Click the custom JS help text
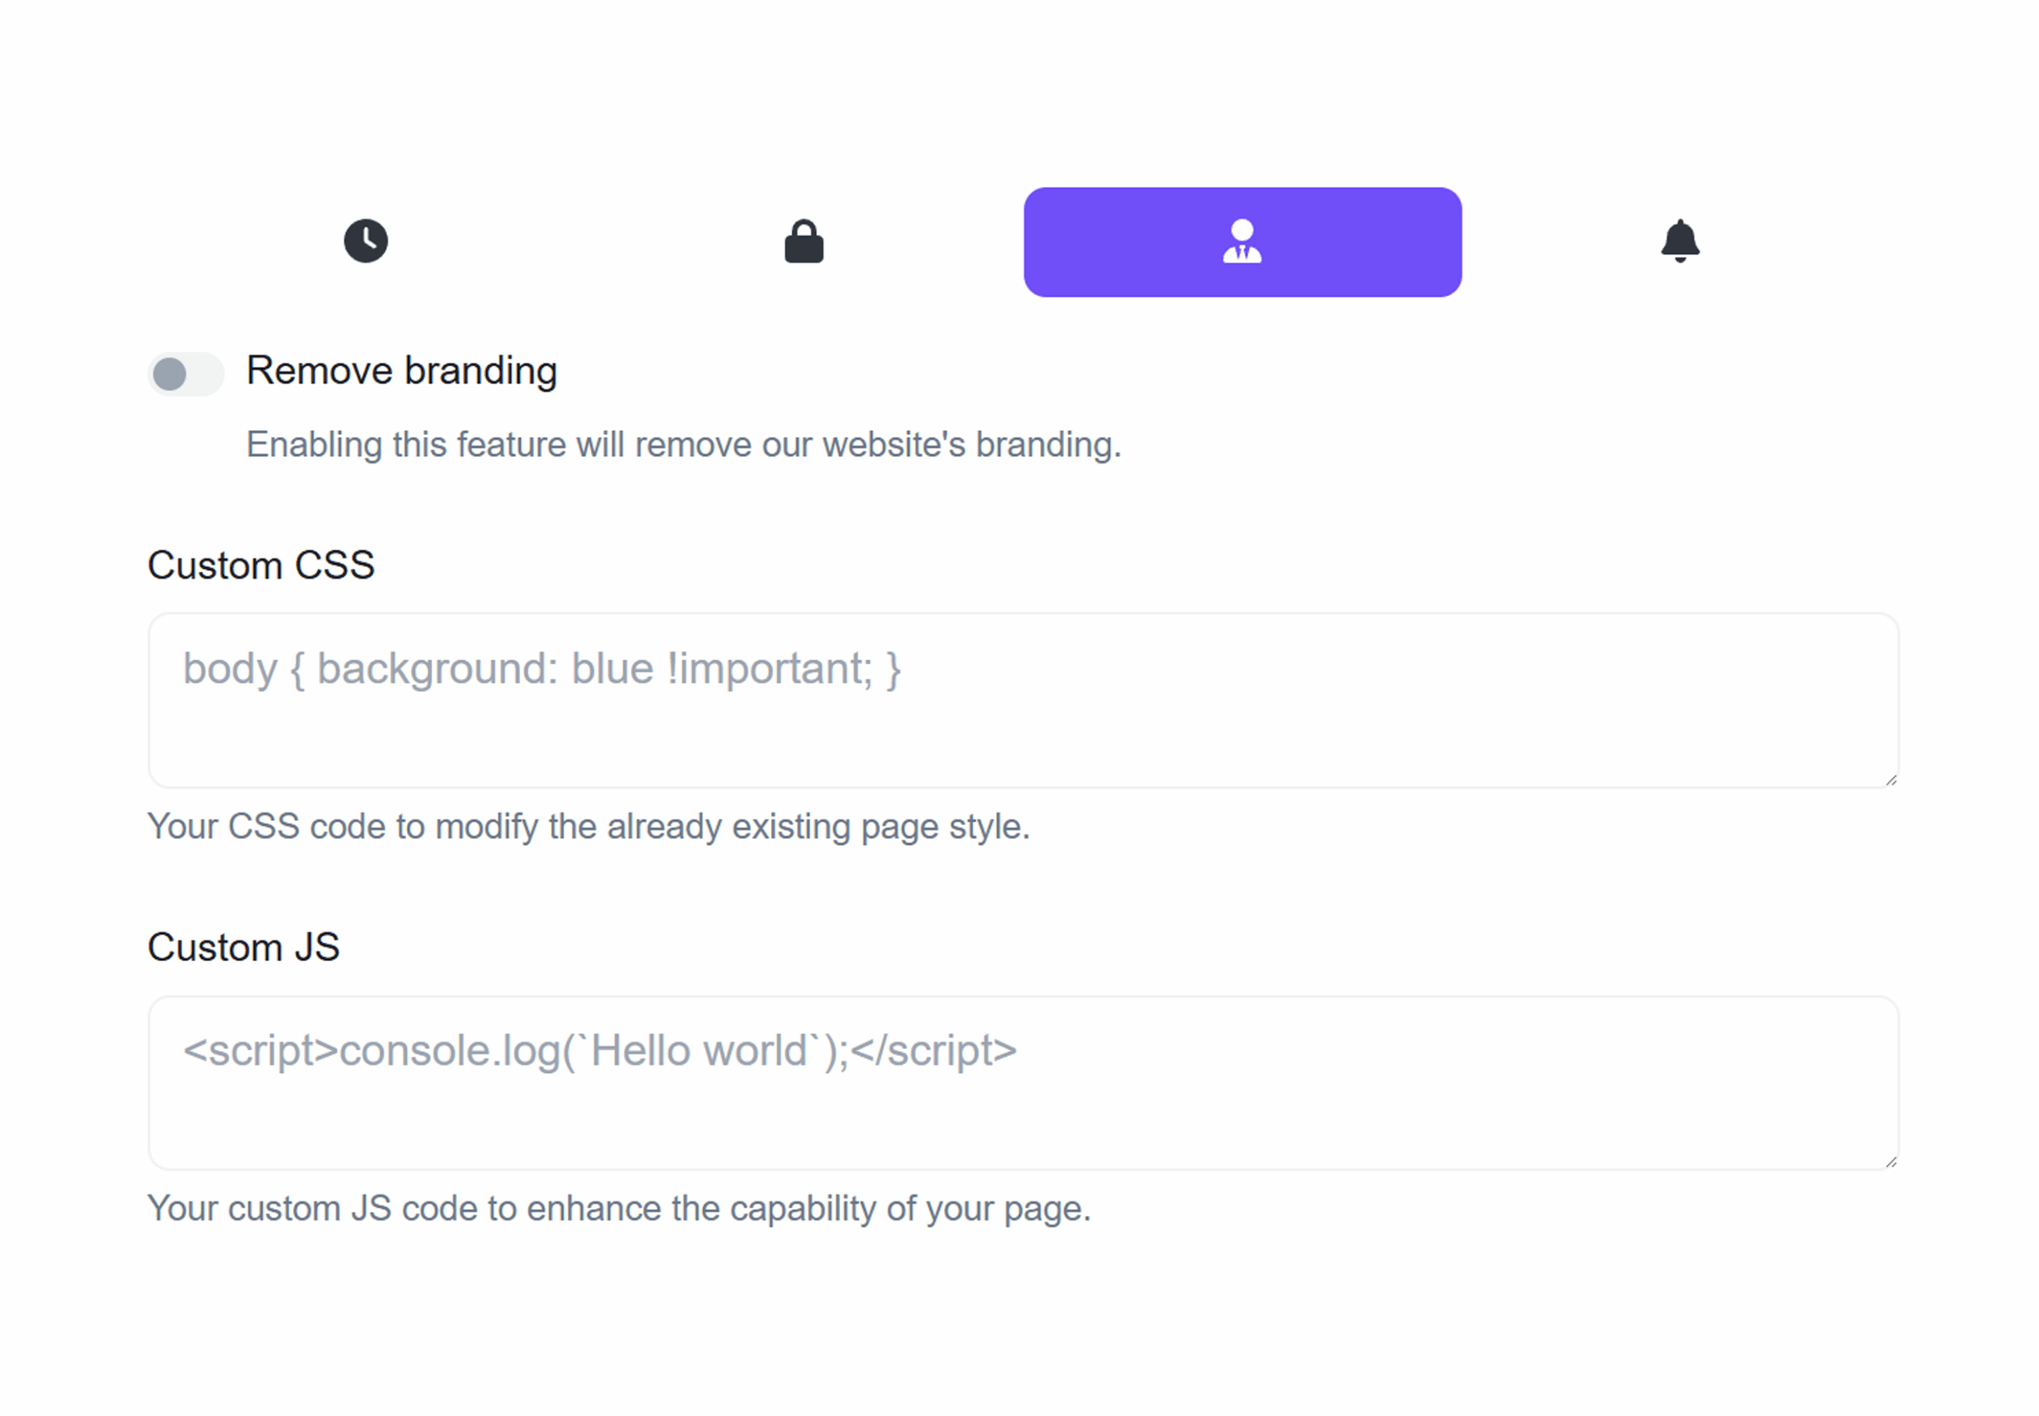Screen dimensions: 2039x1416 pos(618,1208)
